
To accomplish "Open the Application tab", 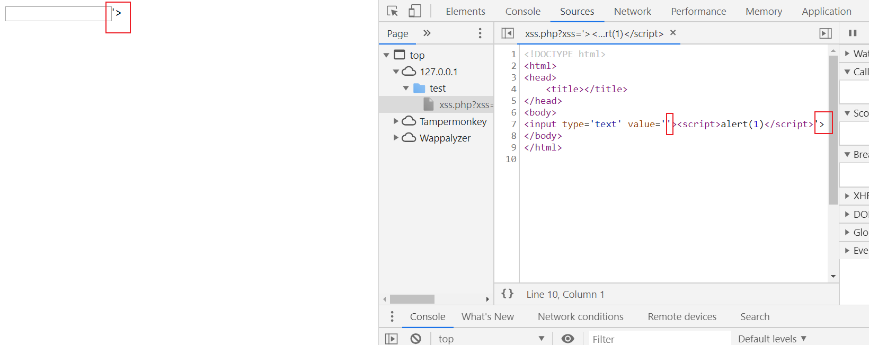I will [826, 11].
